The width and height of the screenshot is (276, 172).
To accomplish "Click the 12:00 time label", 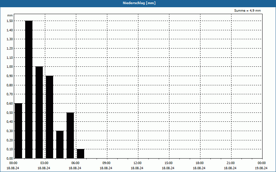I will point(137,163).
